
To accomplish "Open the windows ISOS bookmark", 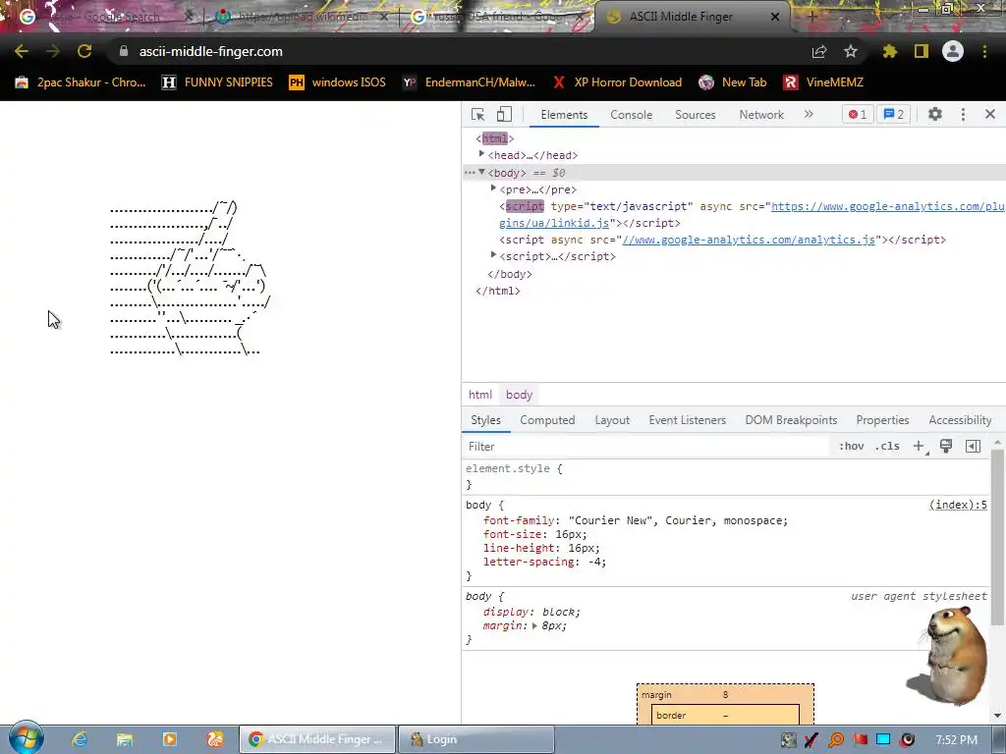I will click(338, 82).
